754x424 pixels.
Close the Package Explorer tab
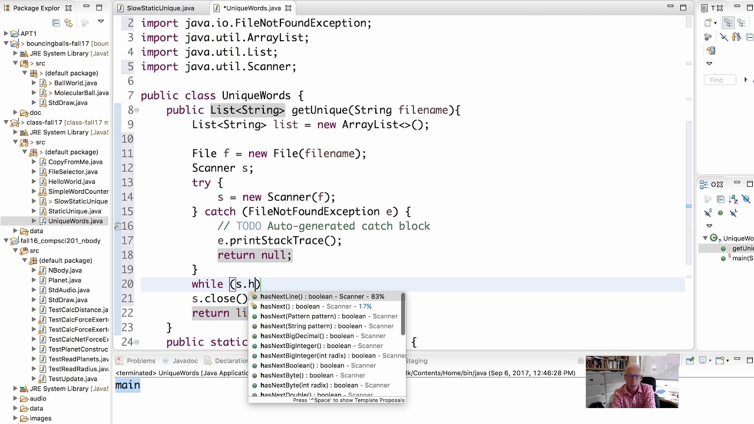[68, 8]
